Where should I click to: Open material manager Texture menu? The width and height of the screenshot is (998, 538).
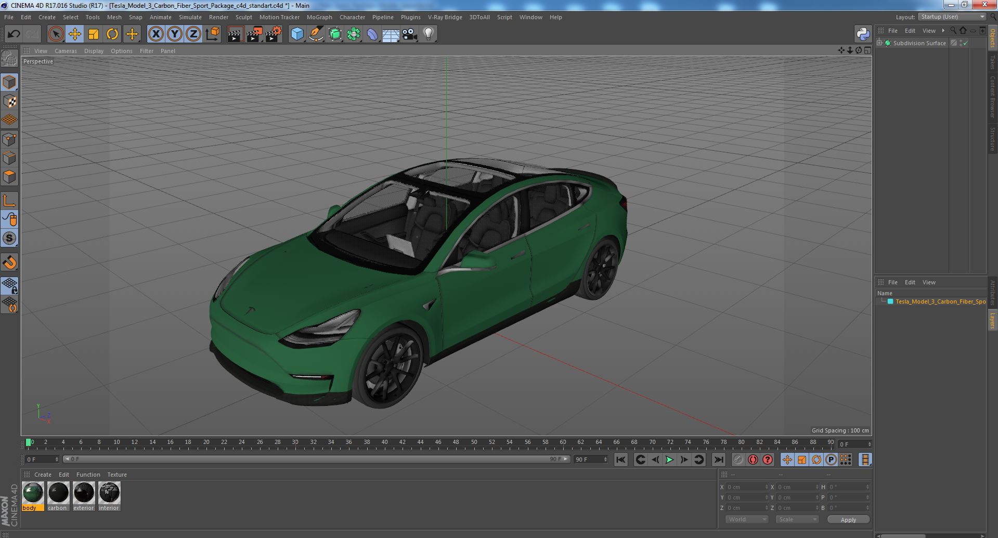[x=117, y=475]
